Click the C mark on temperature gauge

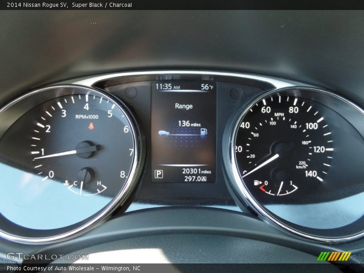pyautogui.click(x=75, y=183)
